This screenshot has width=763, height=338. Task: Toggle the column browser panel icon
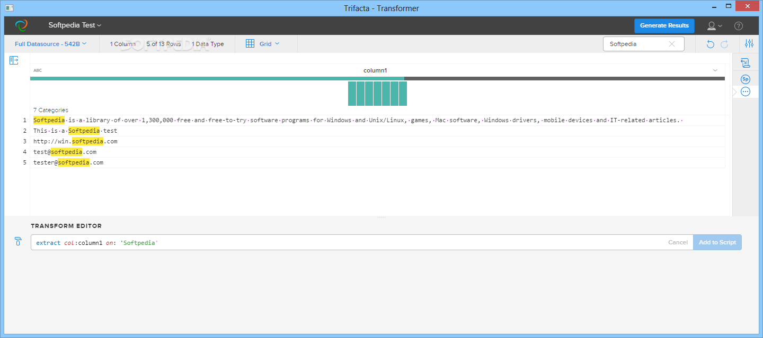coord(14,60)
